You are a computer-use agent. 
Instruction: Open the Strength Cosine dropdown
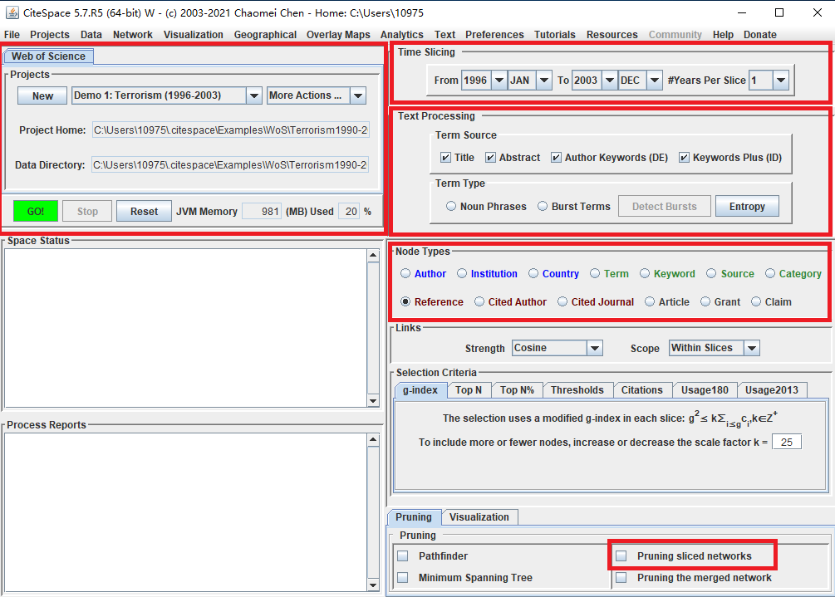595,348
